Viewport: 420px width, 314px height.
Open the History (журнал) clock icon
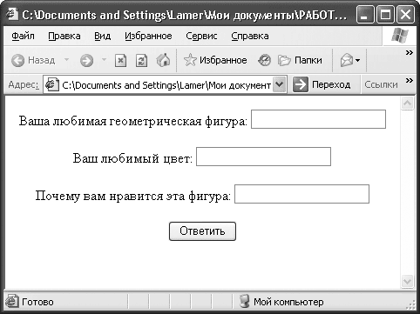pyautogui.click(x=264, y=60)
